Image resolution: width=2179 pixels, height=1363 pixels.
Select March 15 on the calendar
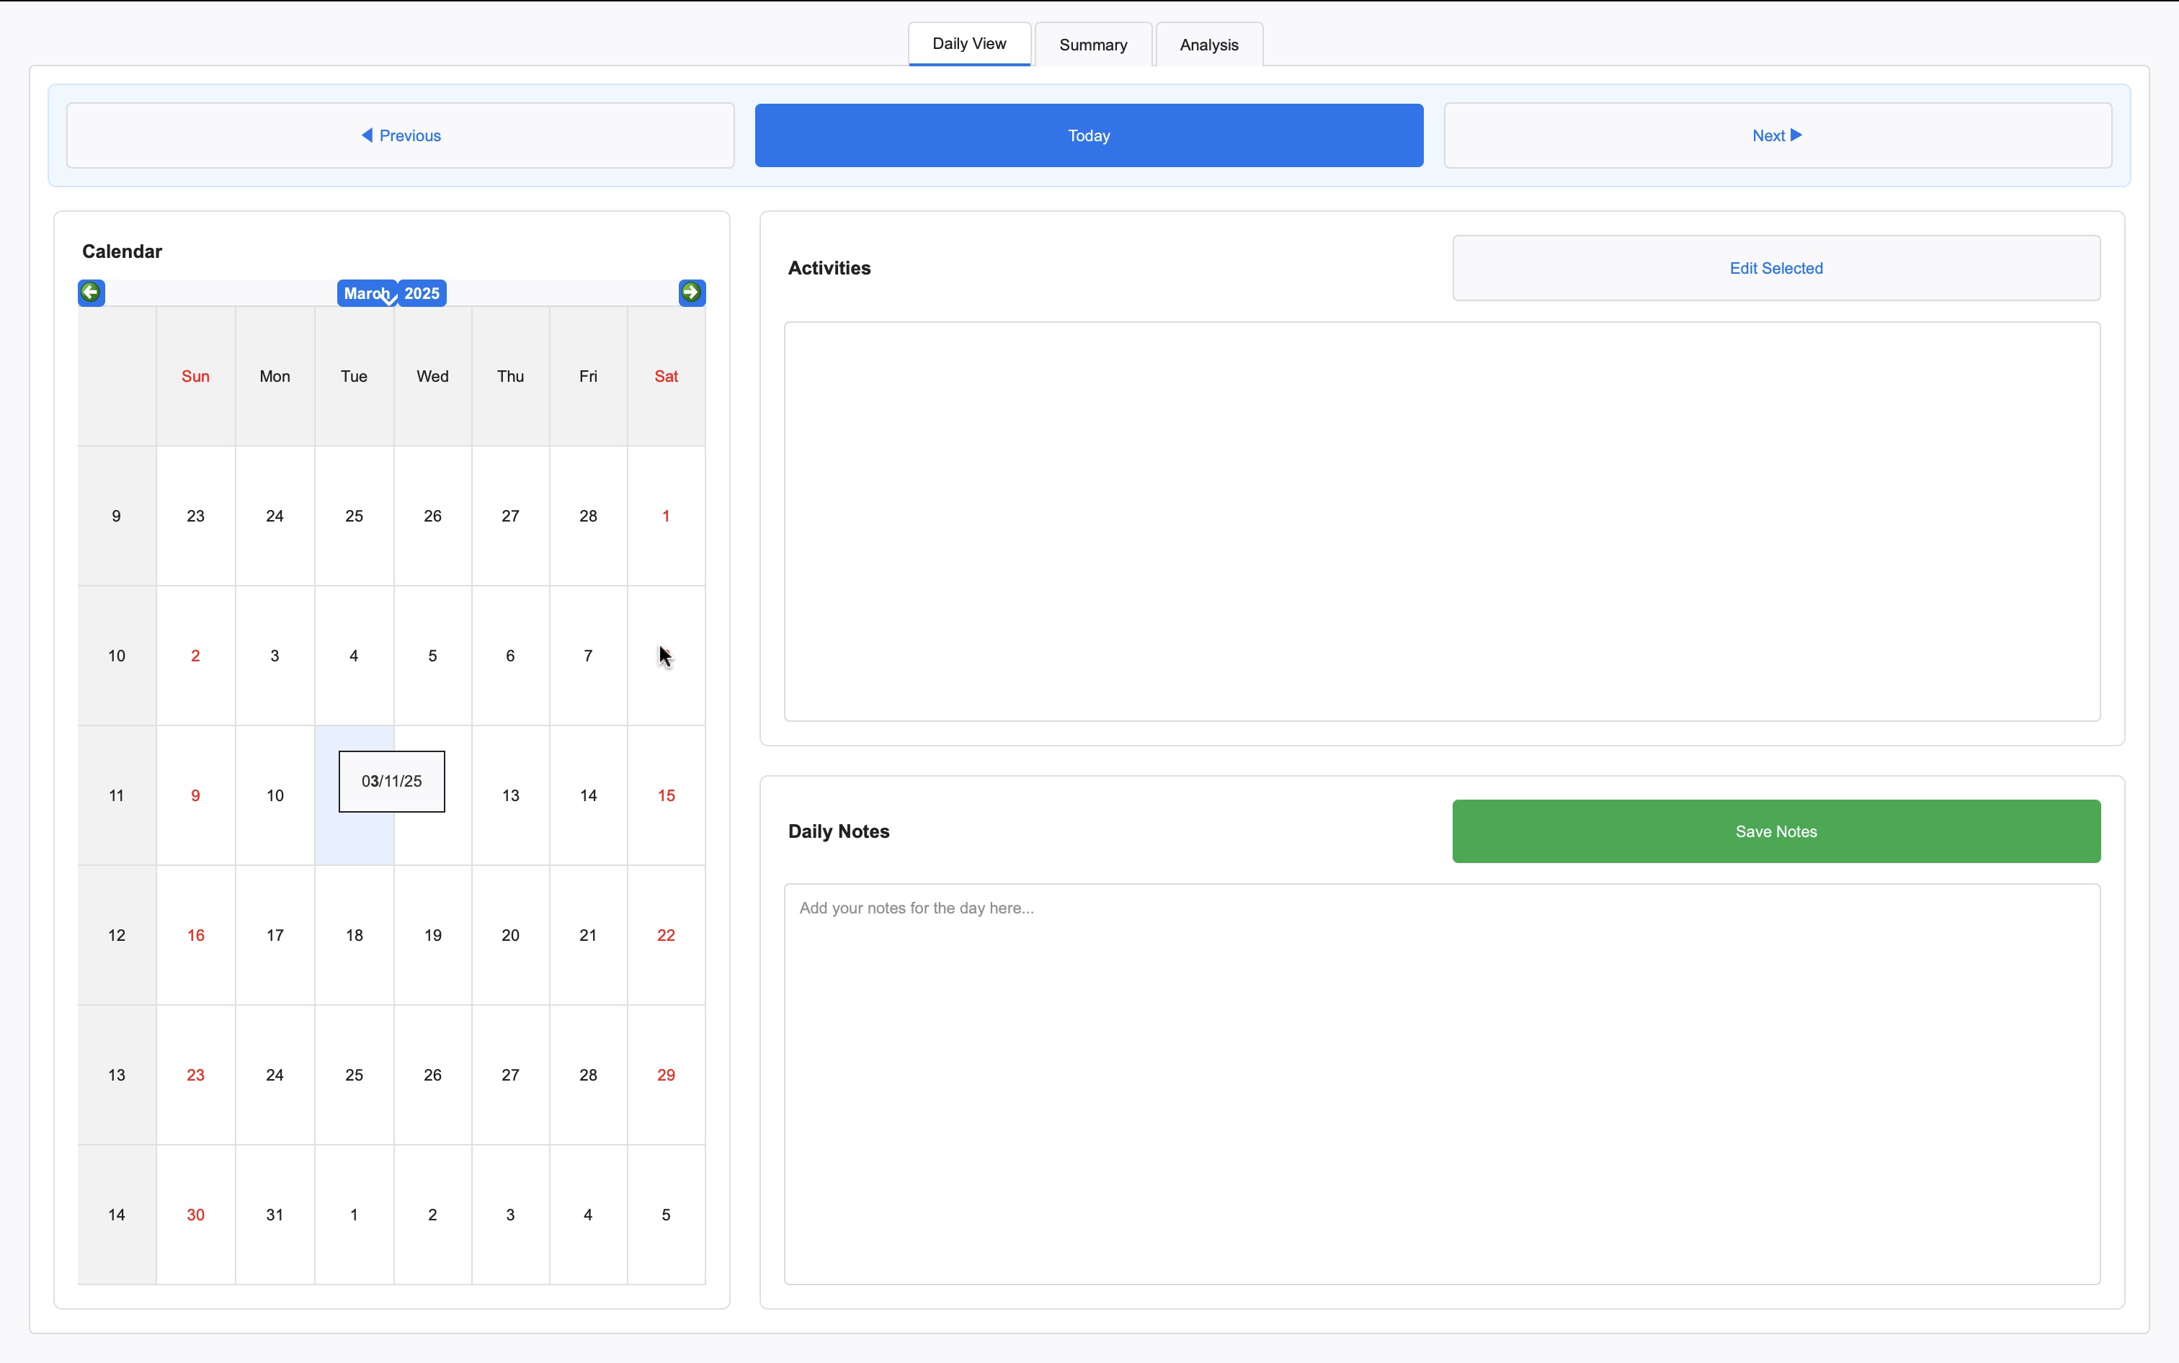click(x=665, y=795)
